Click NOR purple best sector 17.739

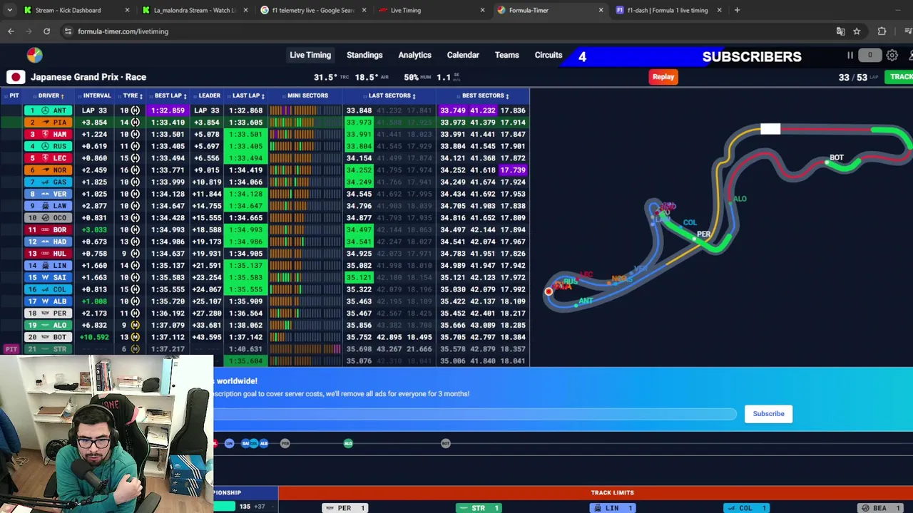click(x=513, y=170)
